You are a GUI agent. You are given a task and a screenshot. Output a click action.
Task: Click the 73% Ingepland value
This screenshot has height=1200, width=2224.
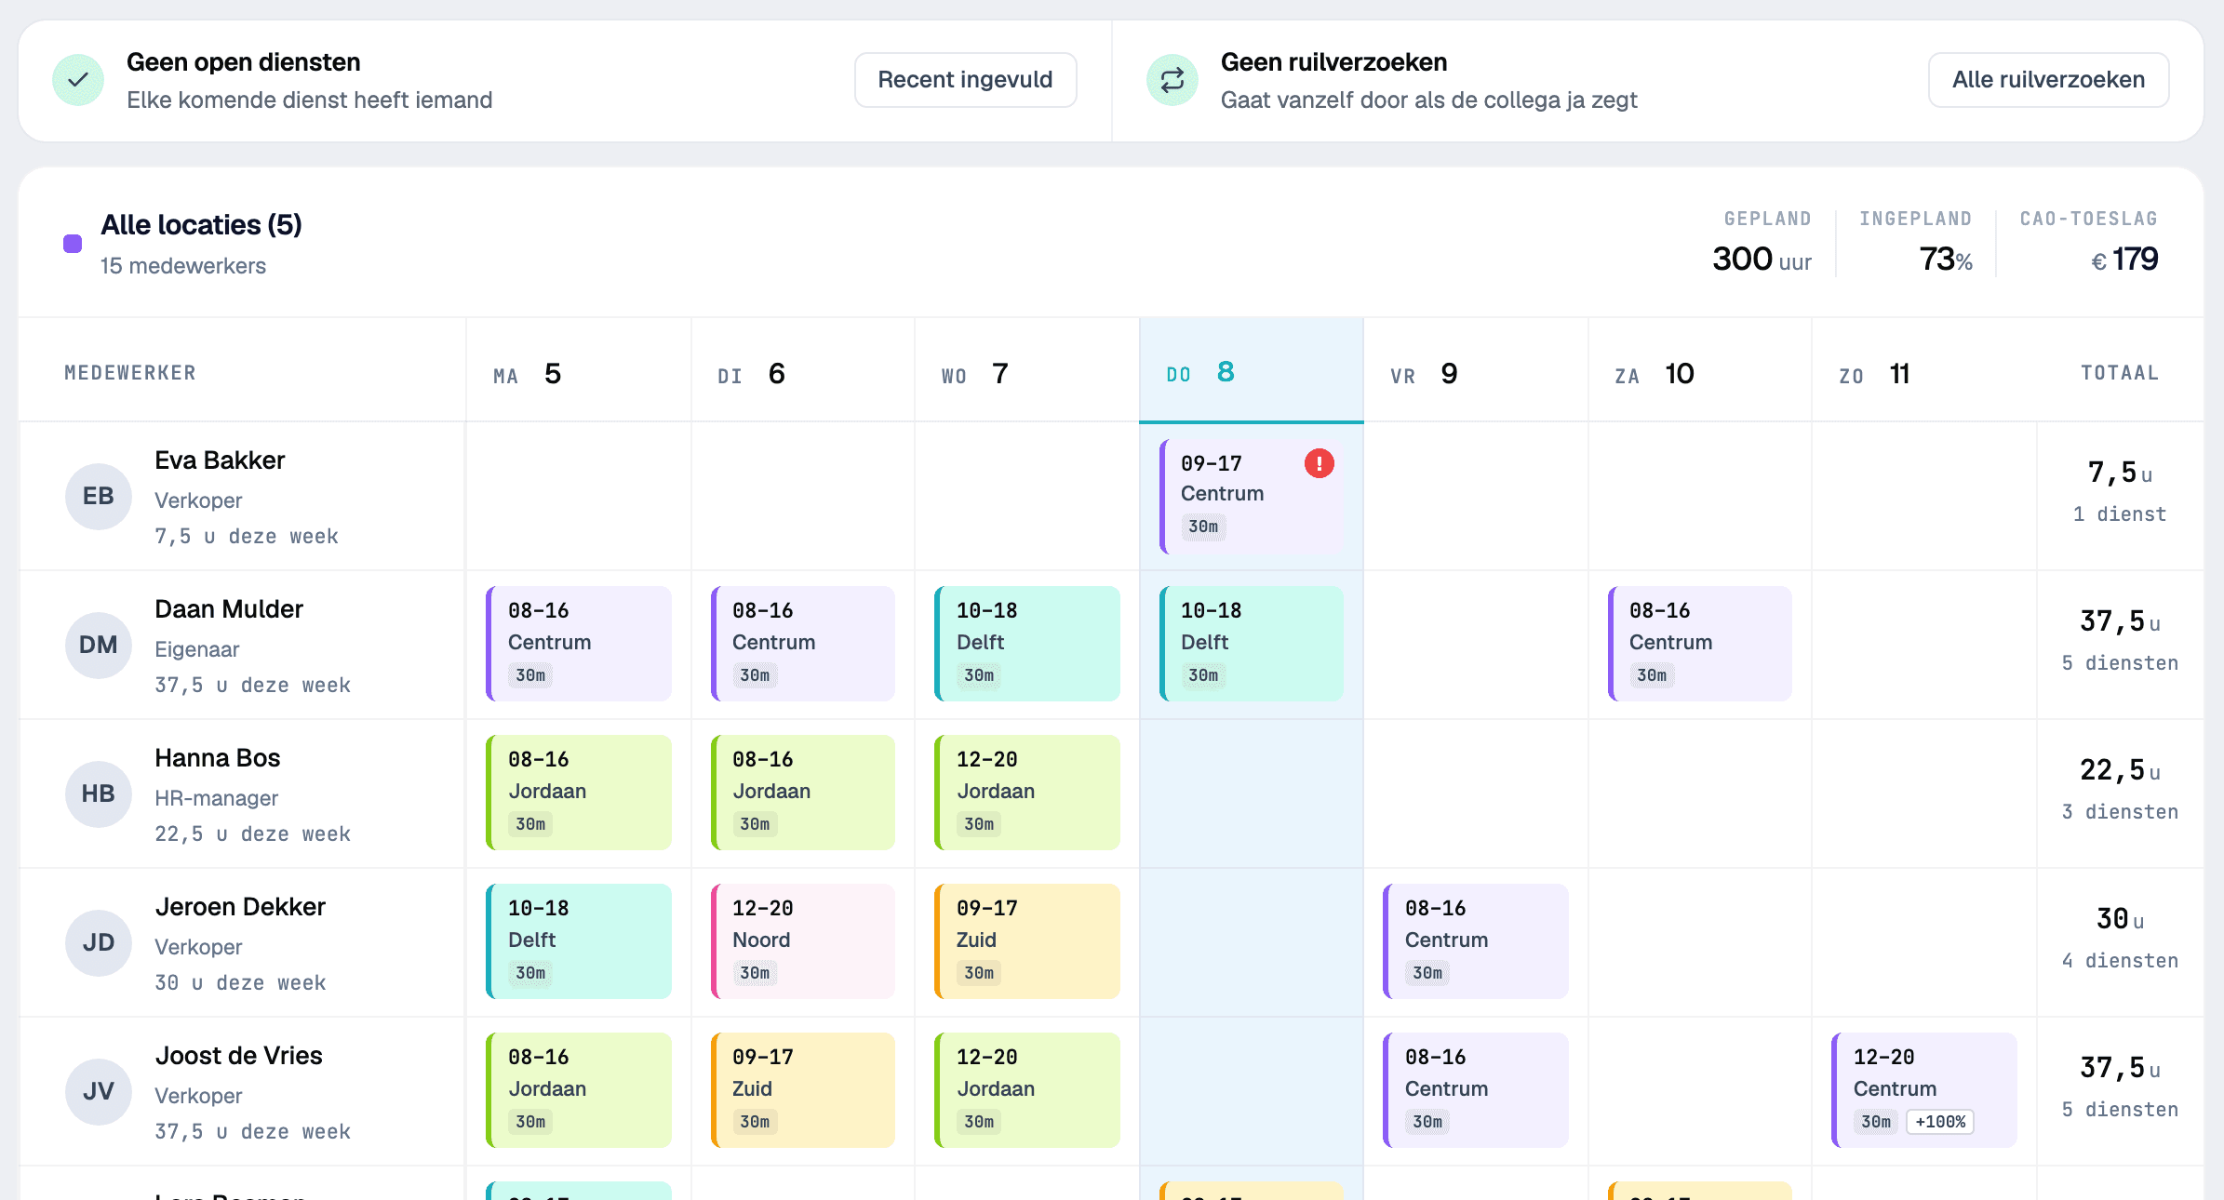[1946, 259]
